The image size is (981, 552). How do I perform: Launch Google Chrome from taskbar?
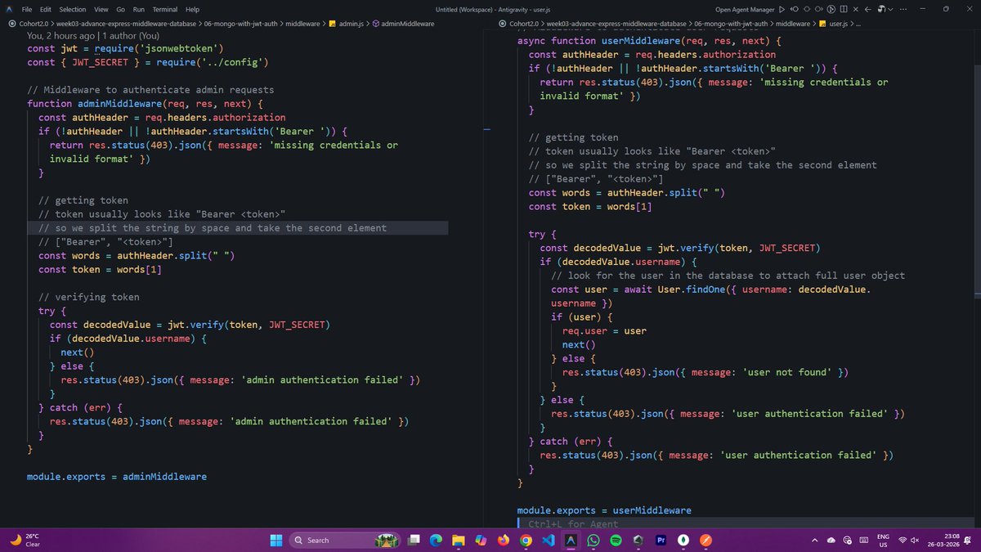526,540
